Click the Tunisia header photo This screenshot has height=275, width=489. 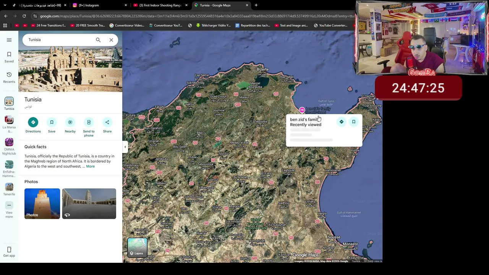pos(70,70)
